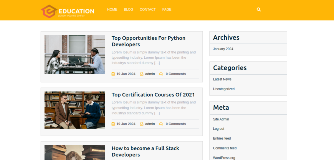Click calendar icon on Certification Courses post
This screenshot has width=334, height=165.
[x=113, y=124]
